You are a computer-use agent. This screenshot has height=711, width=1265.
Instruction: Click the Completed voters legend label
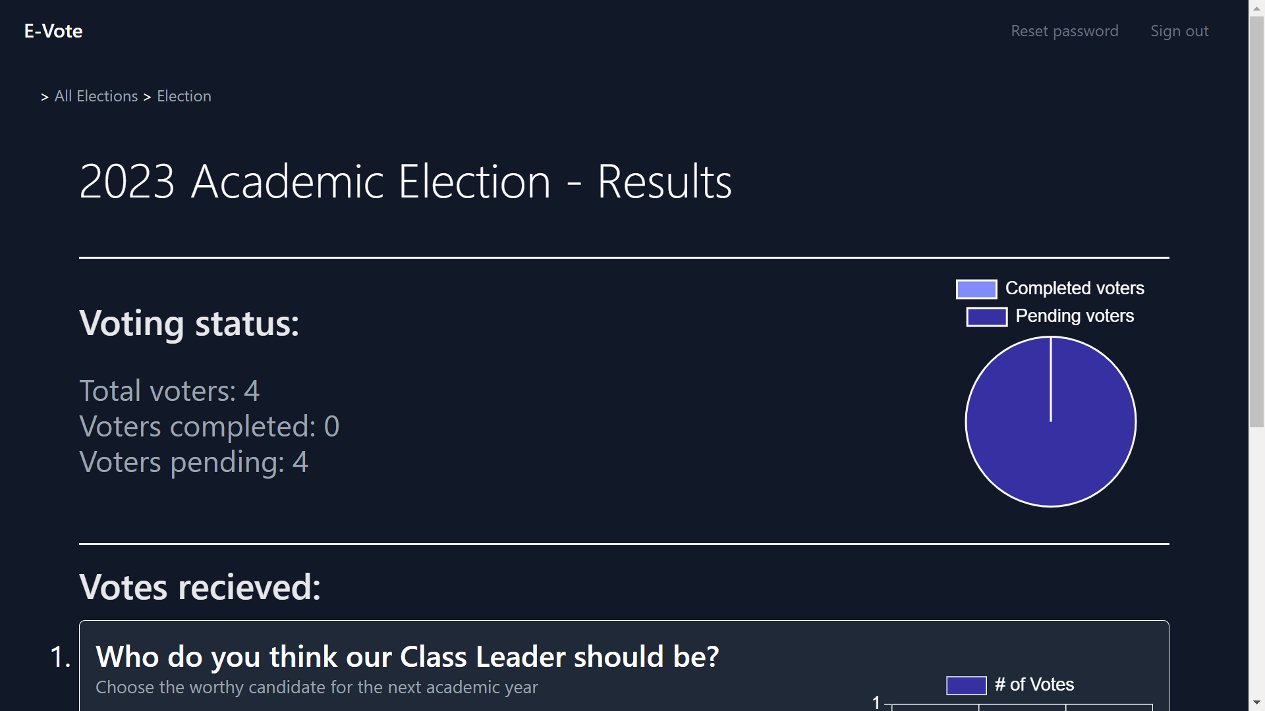pyautogui.click(x=1074, y=288)
